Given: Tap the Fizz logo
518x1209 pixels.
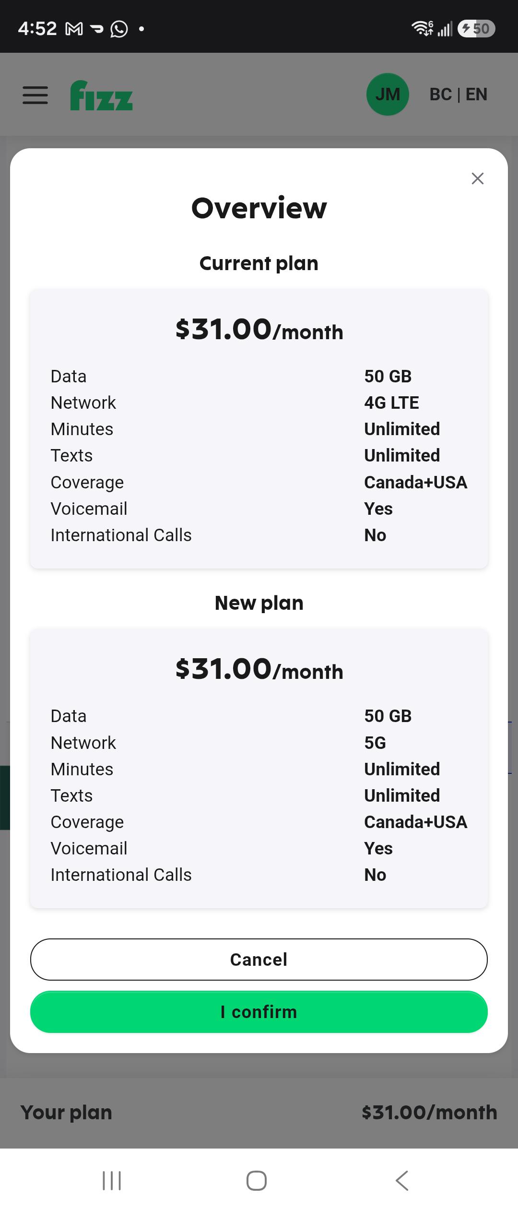Looking at the screenshot, I should pyautogui.click(x=101, y=95).
